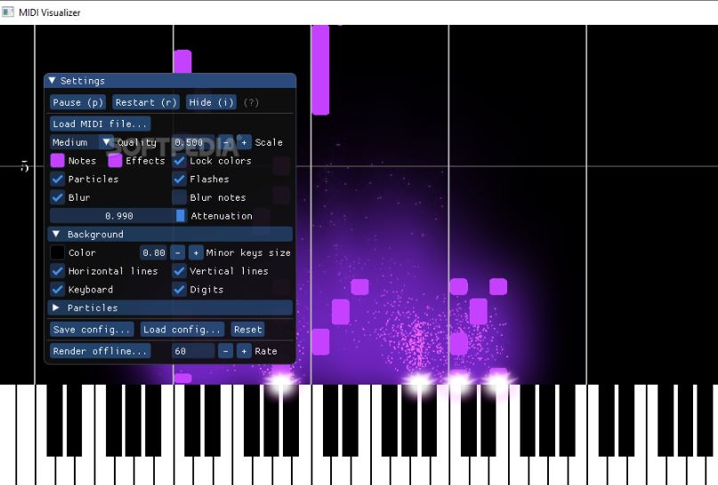The width and height of the screenshot is (718, 485).
Task: Click the (?) help marker
Action: click(251, 102)
